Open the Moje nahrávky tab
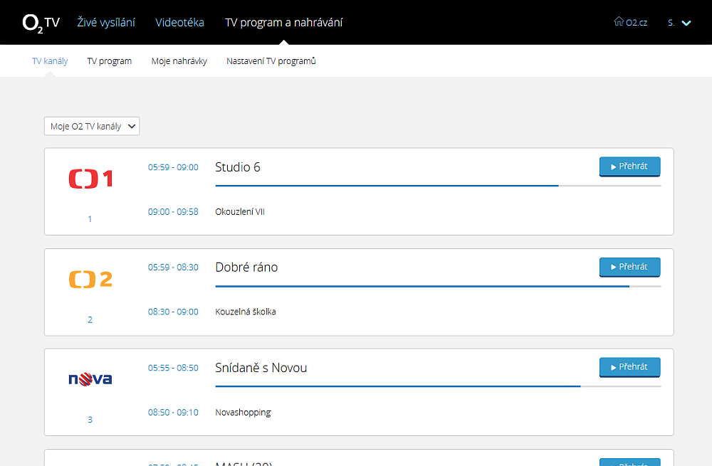This screenshot has height=466, width=712. tap(179, 60)
